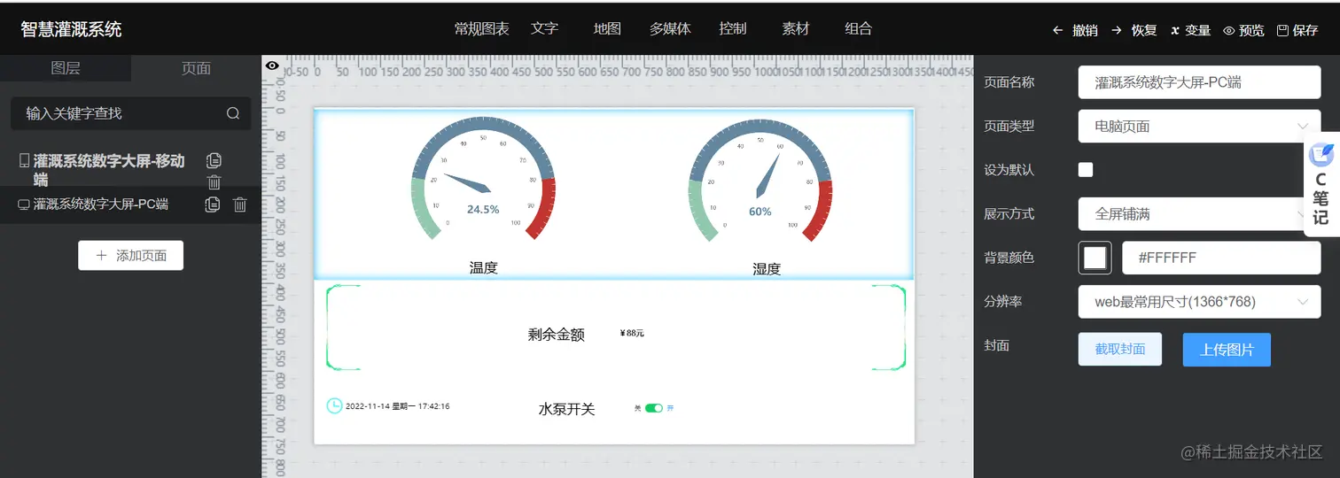The image size is (1340, 478).
Task: Click the clock icon beside the date
Action: pyautogui.click(x=334, y=406)
